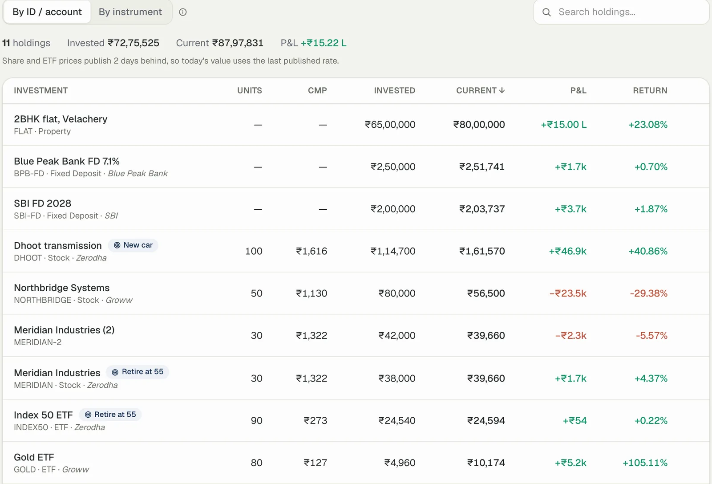
Task: Click -29.38% return value
Action: (649, 293)
